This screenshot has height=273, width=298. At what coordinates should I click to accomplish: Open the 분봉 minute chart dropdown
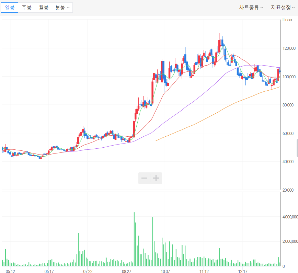pyautogui.click(x=62, y=8)
